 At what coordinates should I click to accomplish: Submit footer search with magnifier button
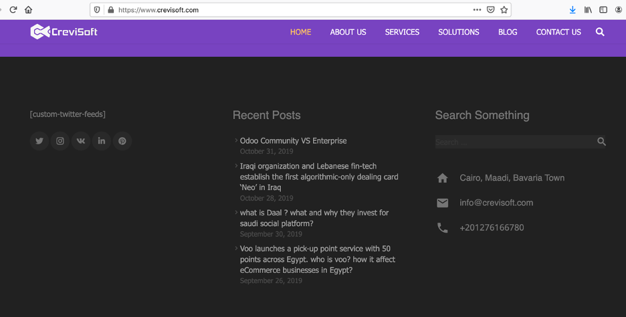(x=601, y=142)
